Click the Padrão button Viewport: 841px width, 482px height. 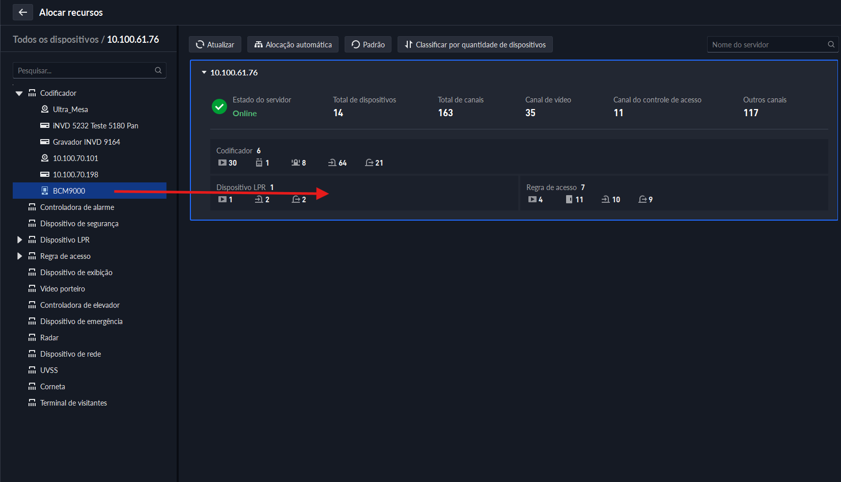point(368,44)
